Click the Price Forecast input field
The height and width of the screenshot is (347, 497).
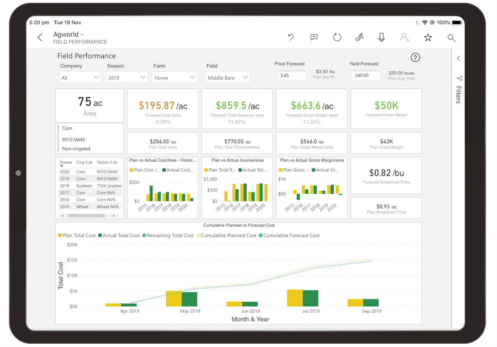(292, 76)
